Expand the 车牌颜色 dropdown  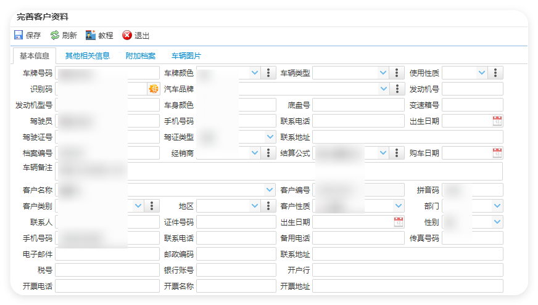255,73
